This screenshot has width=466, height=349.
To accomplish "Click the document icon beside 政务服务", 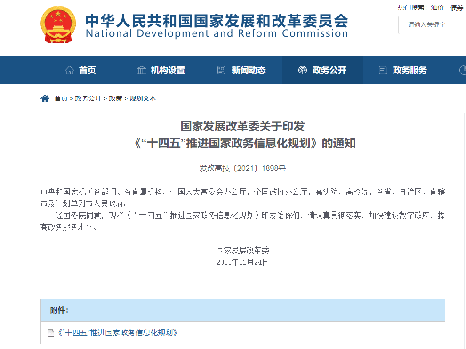I will coord(383,70).
